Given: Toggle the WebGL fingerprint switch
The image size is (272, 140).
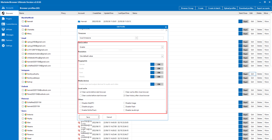Looking at the screenshot, I should [157, 77].
